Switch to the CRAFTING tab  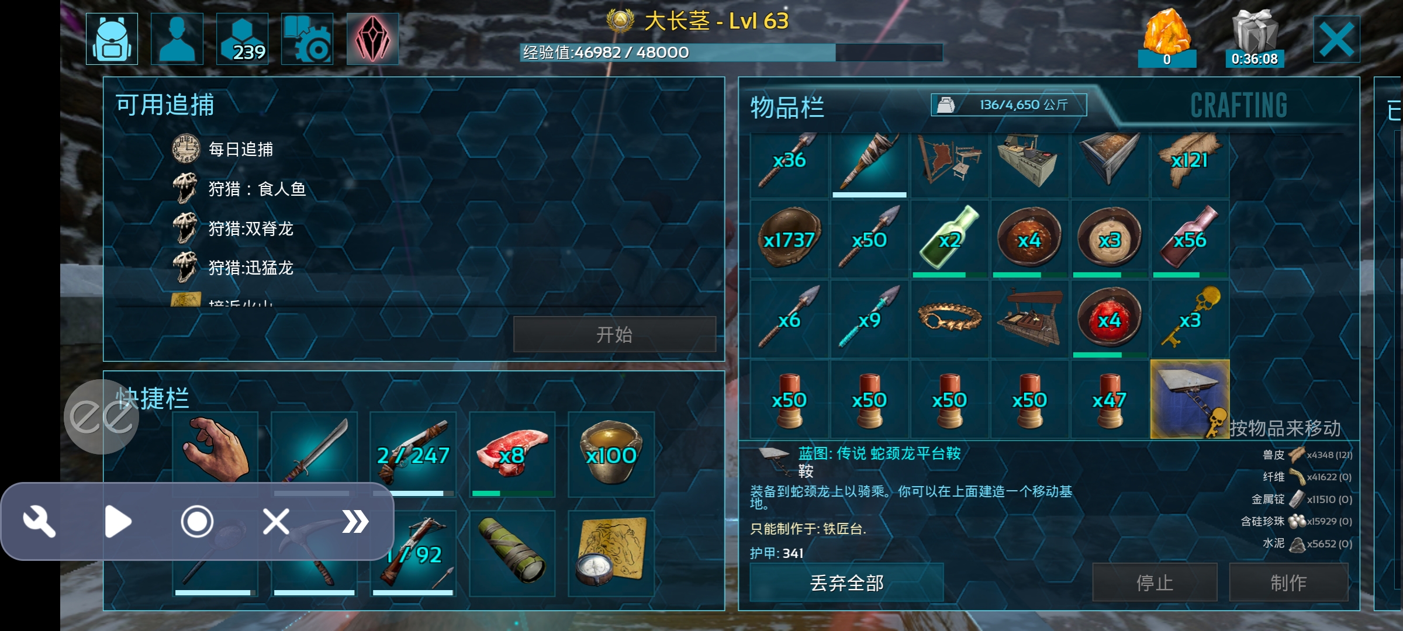click(1239, 106)
